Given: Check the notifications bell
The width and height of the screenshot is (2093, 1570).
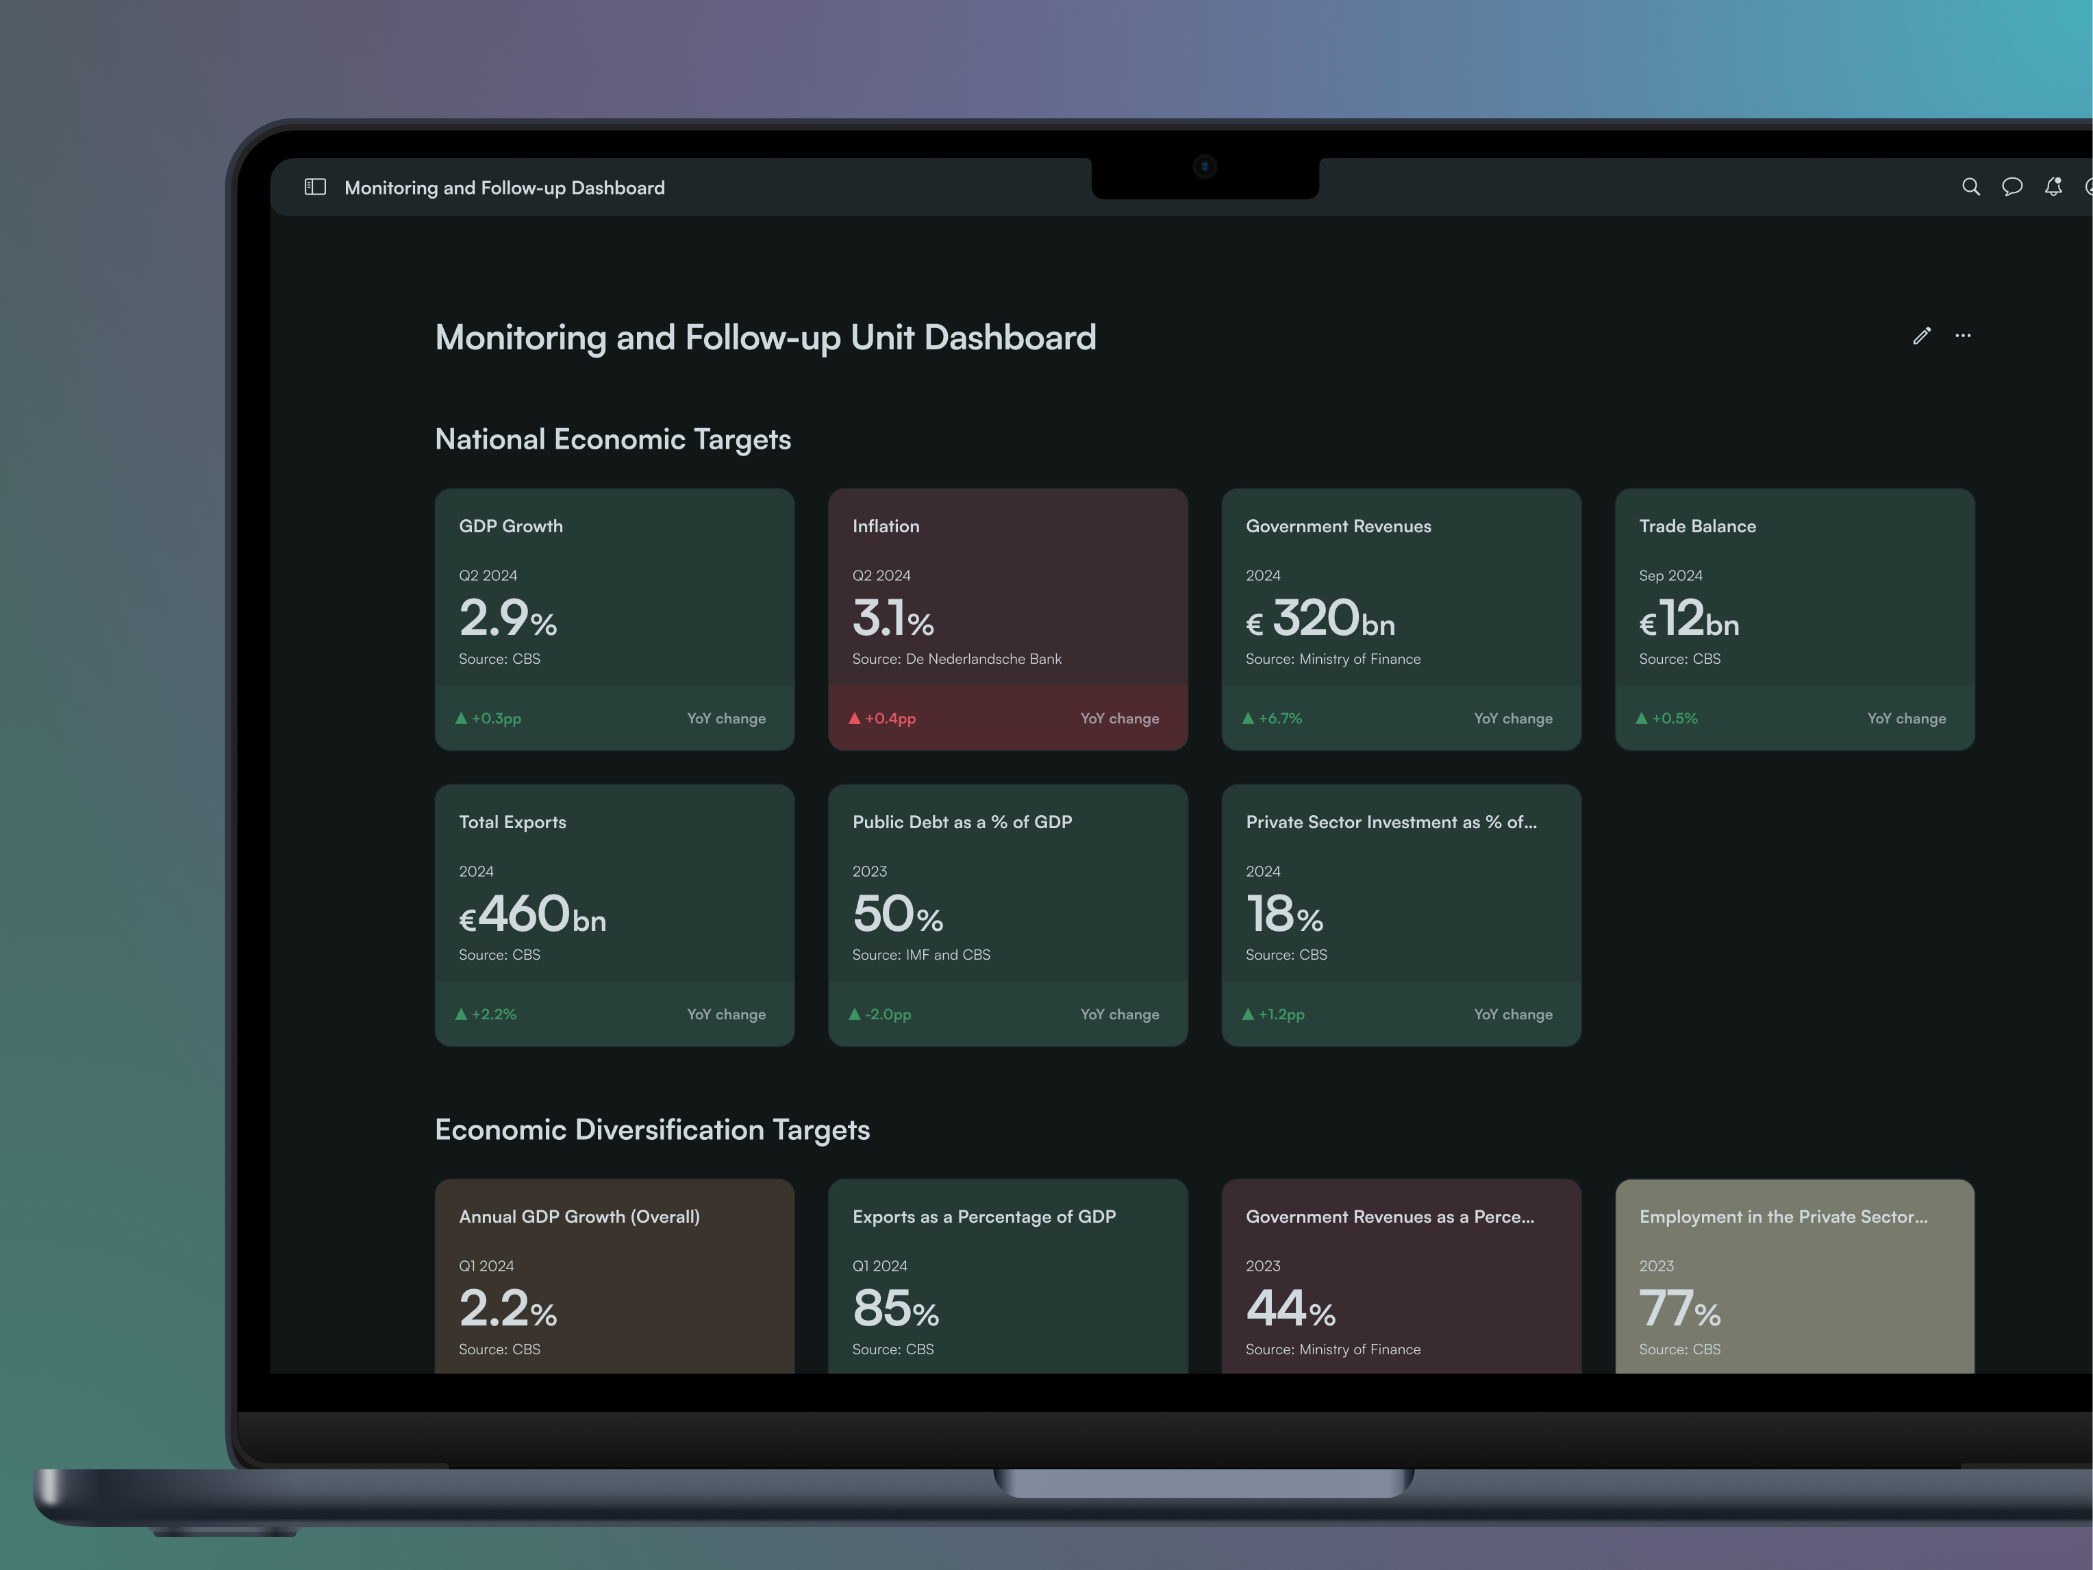Looking at the screenshot, I should [2053, 188].
